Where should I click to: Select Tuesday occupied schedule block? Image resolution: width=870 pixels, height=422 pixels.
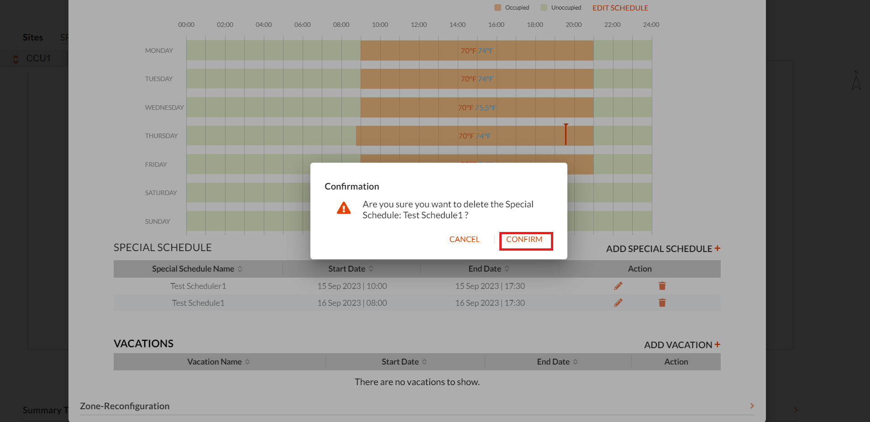pyautogui.click(x=477, y=79)
